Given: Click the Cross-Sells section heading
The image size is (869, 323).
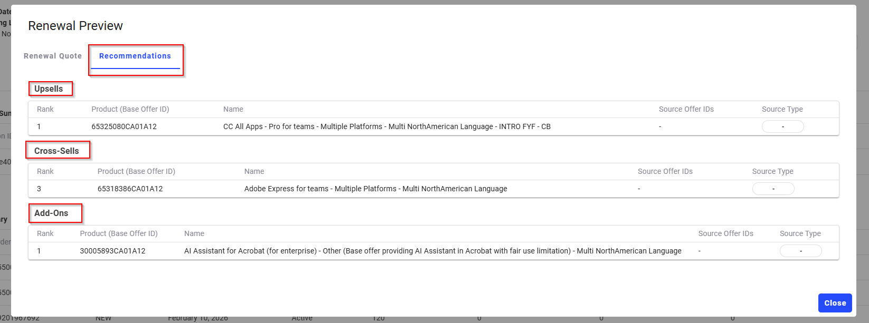Looking at the screenshot, I should point(56,151).
